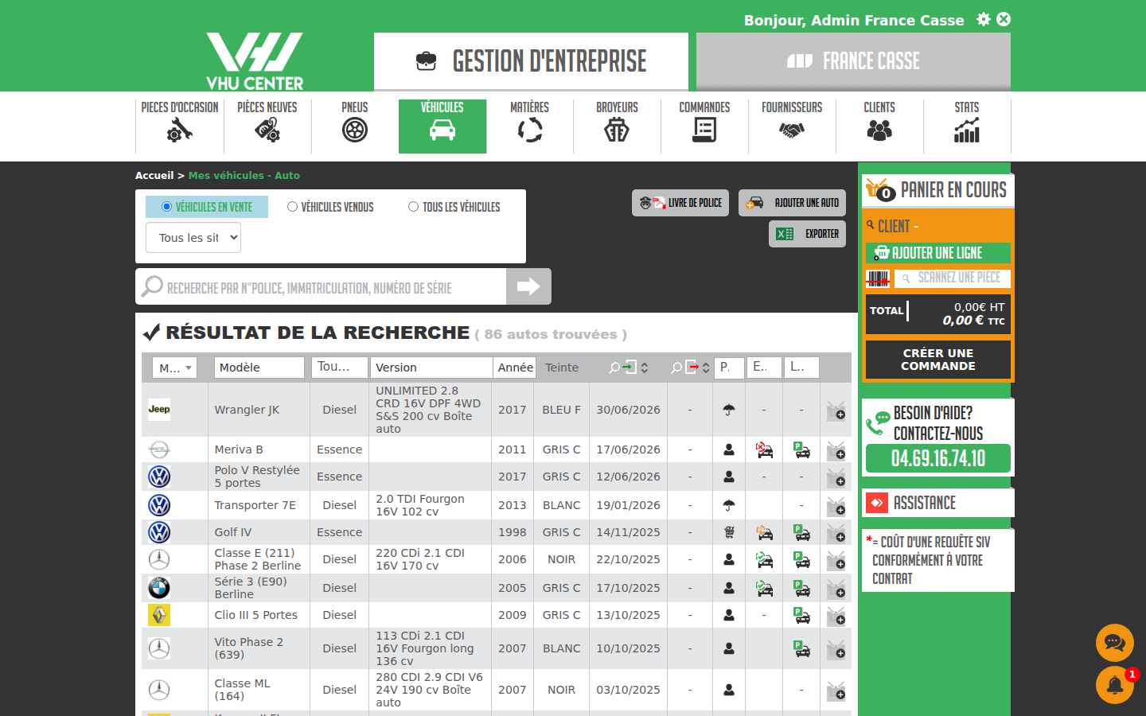This screenshot has width=1146, height=716.
Task: Click the Créer une commande button
Action: pos(938,360)
